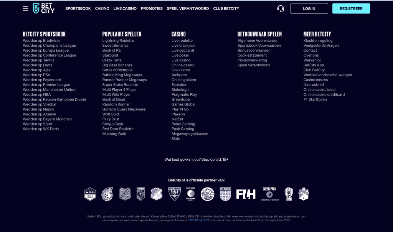Open Megaways gokkasten link

point(190,134)
